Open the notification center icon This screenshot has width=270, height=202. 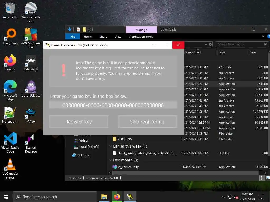pyautogui.click(x=261, y=197)
